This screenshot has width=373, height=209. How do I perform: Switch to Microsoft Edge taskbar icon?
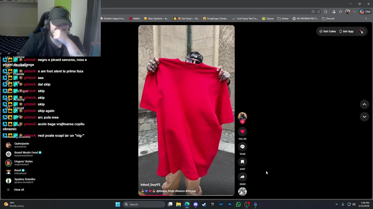pyautogui.click(x=187, y=204)
